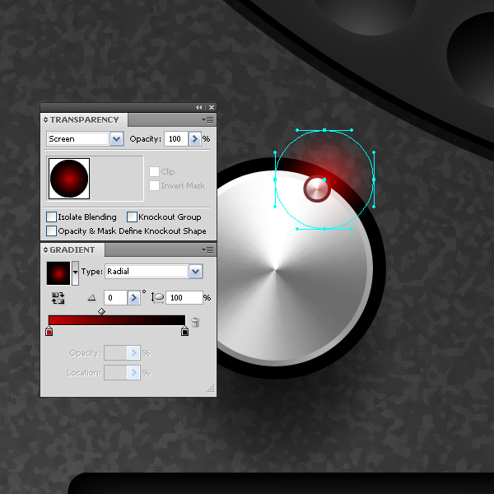Click the aspect ratio icon
This screenshot has height=494, width=494.
[x=157, y=298]
